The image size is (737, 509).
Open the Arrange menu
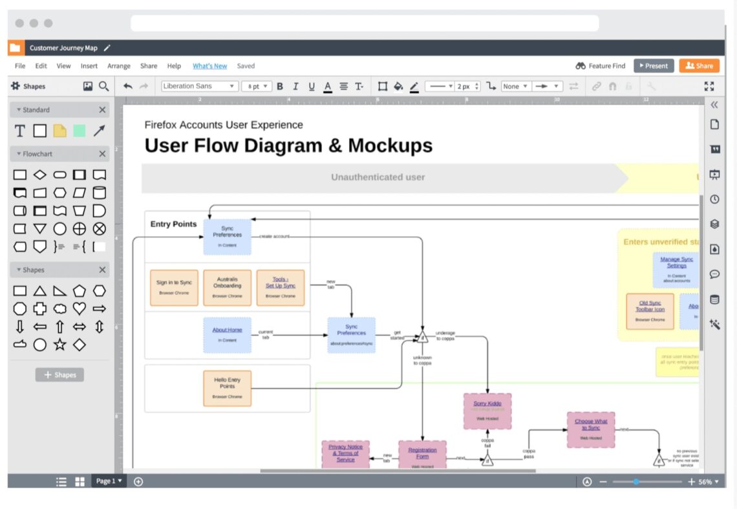pyautogui.click(x=119, y=66)
